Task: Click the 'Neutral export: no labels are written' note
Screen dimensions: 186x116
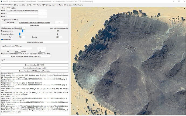Action: tap(26, 54)
